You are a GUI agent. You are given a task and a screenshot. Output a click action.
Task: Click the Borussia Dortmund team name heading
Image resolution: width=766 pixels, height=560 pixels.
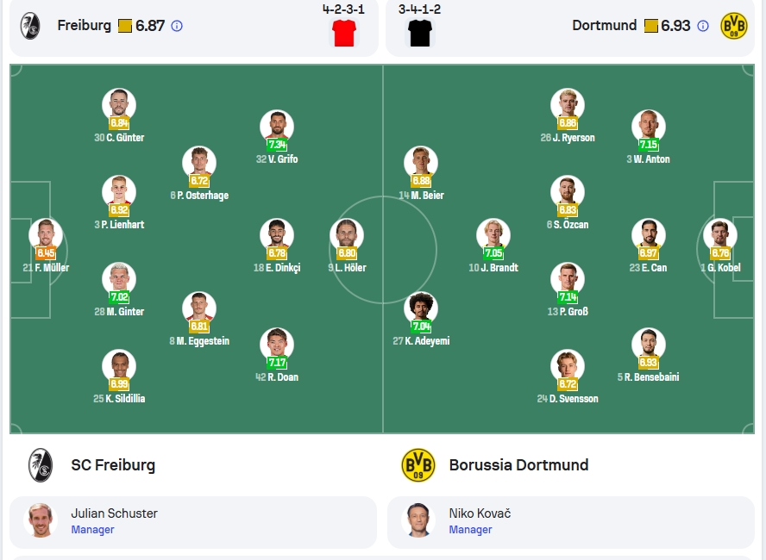518,465
